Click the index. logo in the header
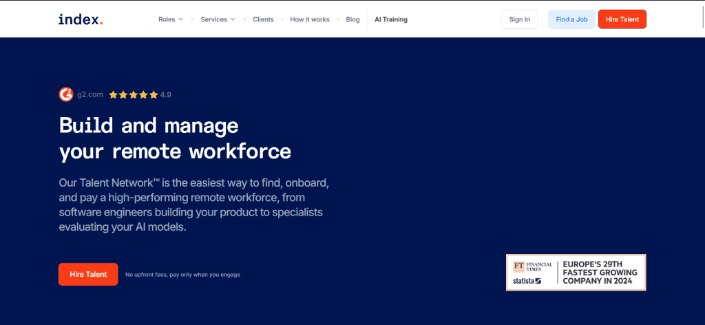705x325 pixels. pos(81,19)
